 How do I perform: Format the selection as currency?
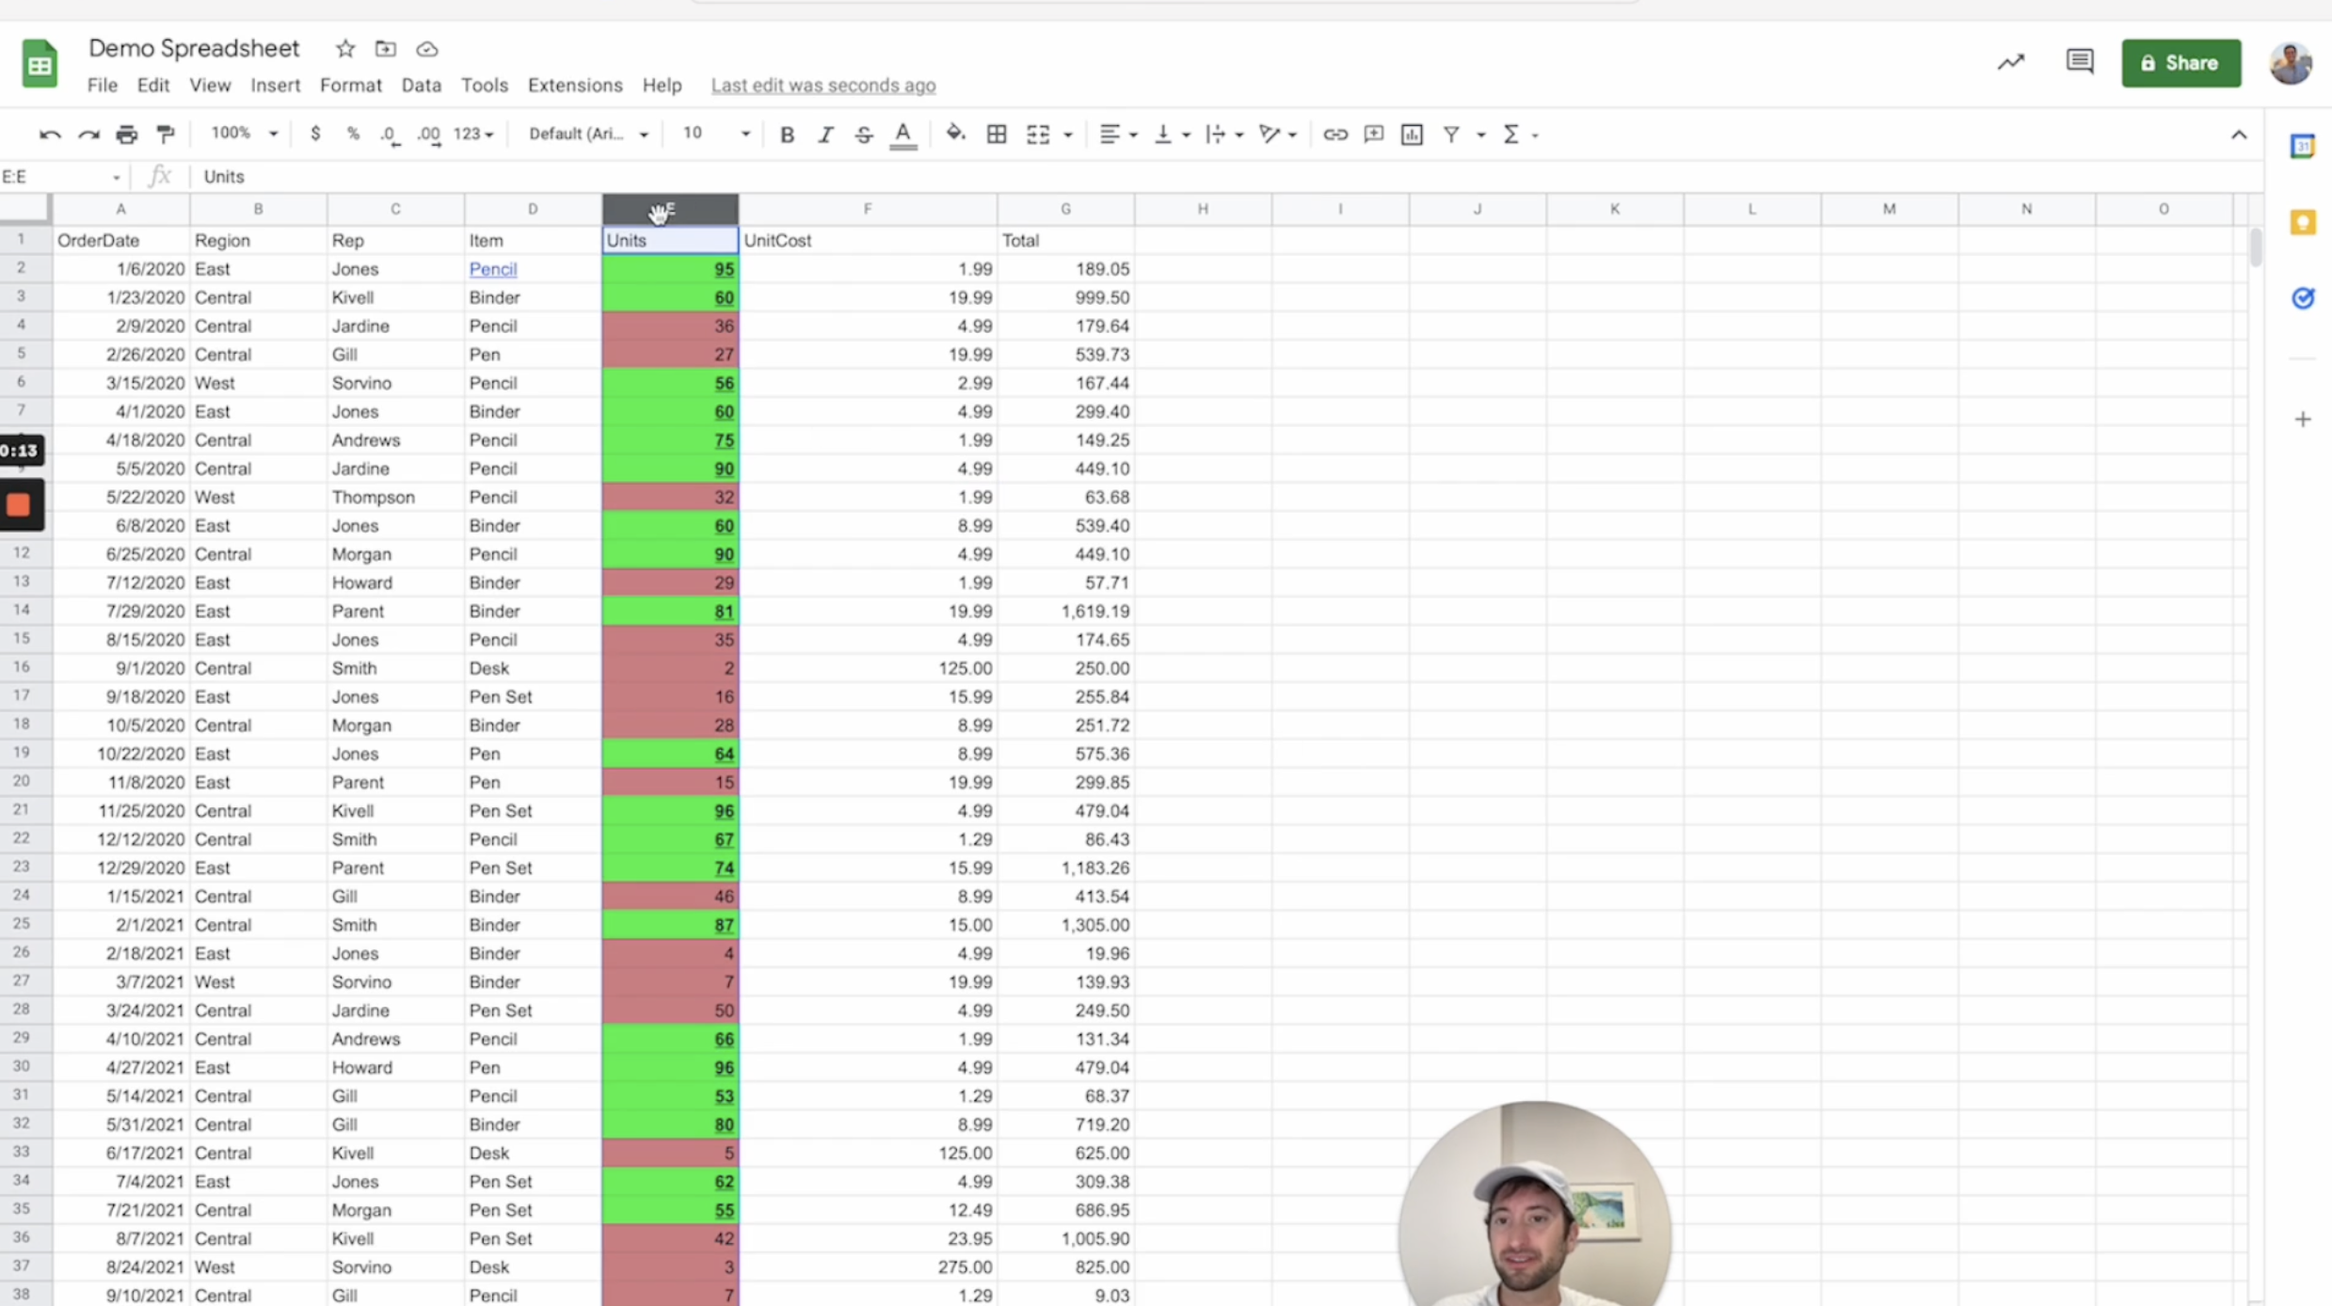coord(316,134)
